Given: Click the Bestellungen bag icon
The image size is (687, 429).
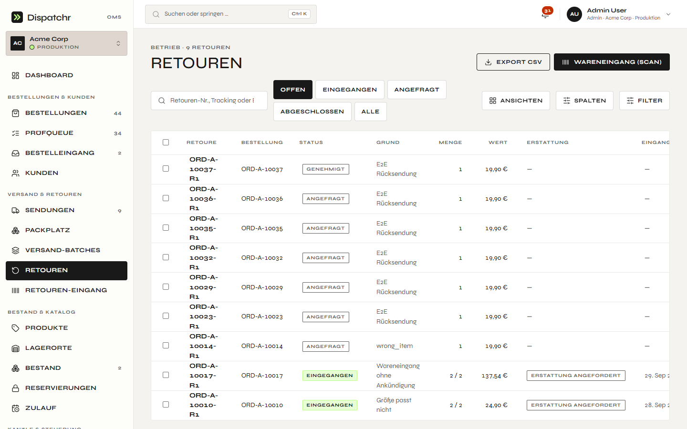Looking at the screenshot, I should [16, 113].
